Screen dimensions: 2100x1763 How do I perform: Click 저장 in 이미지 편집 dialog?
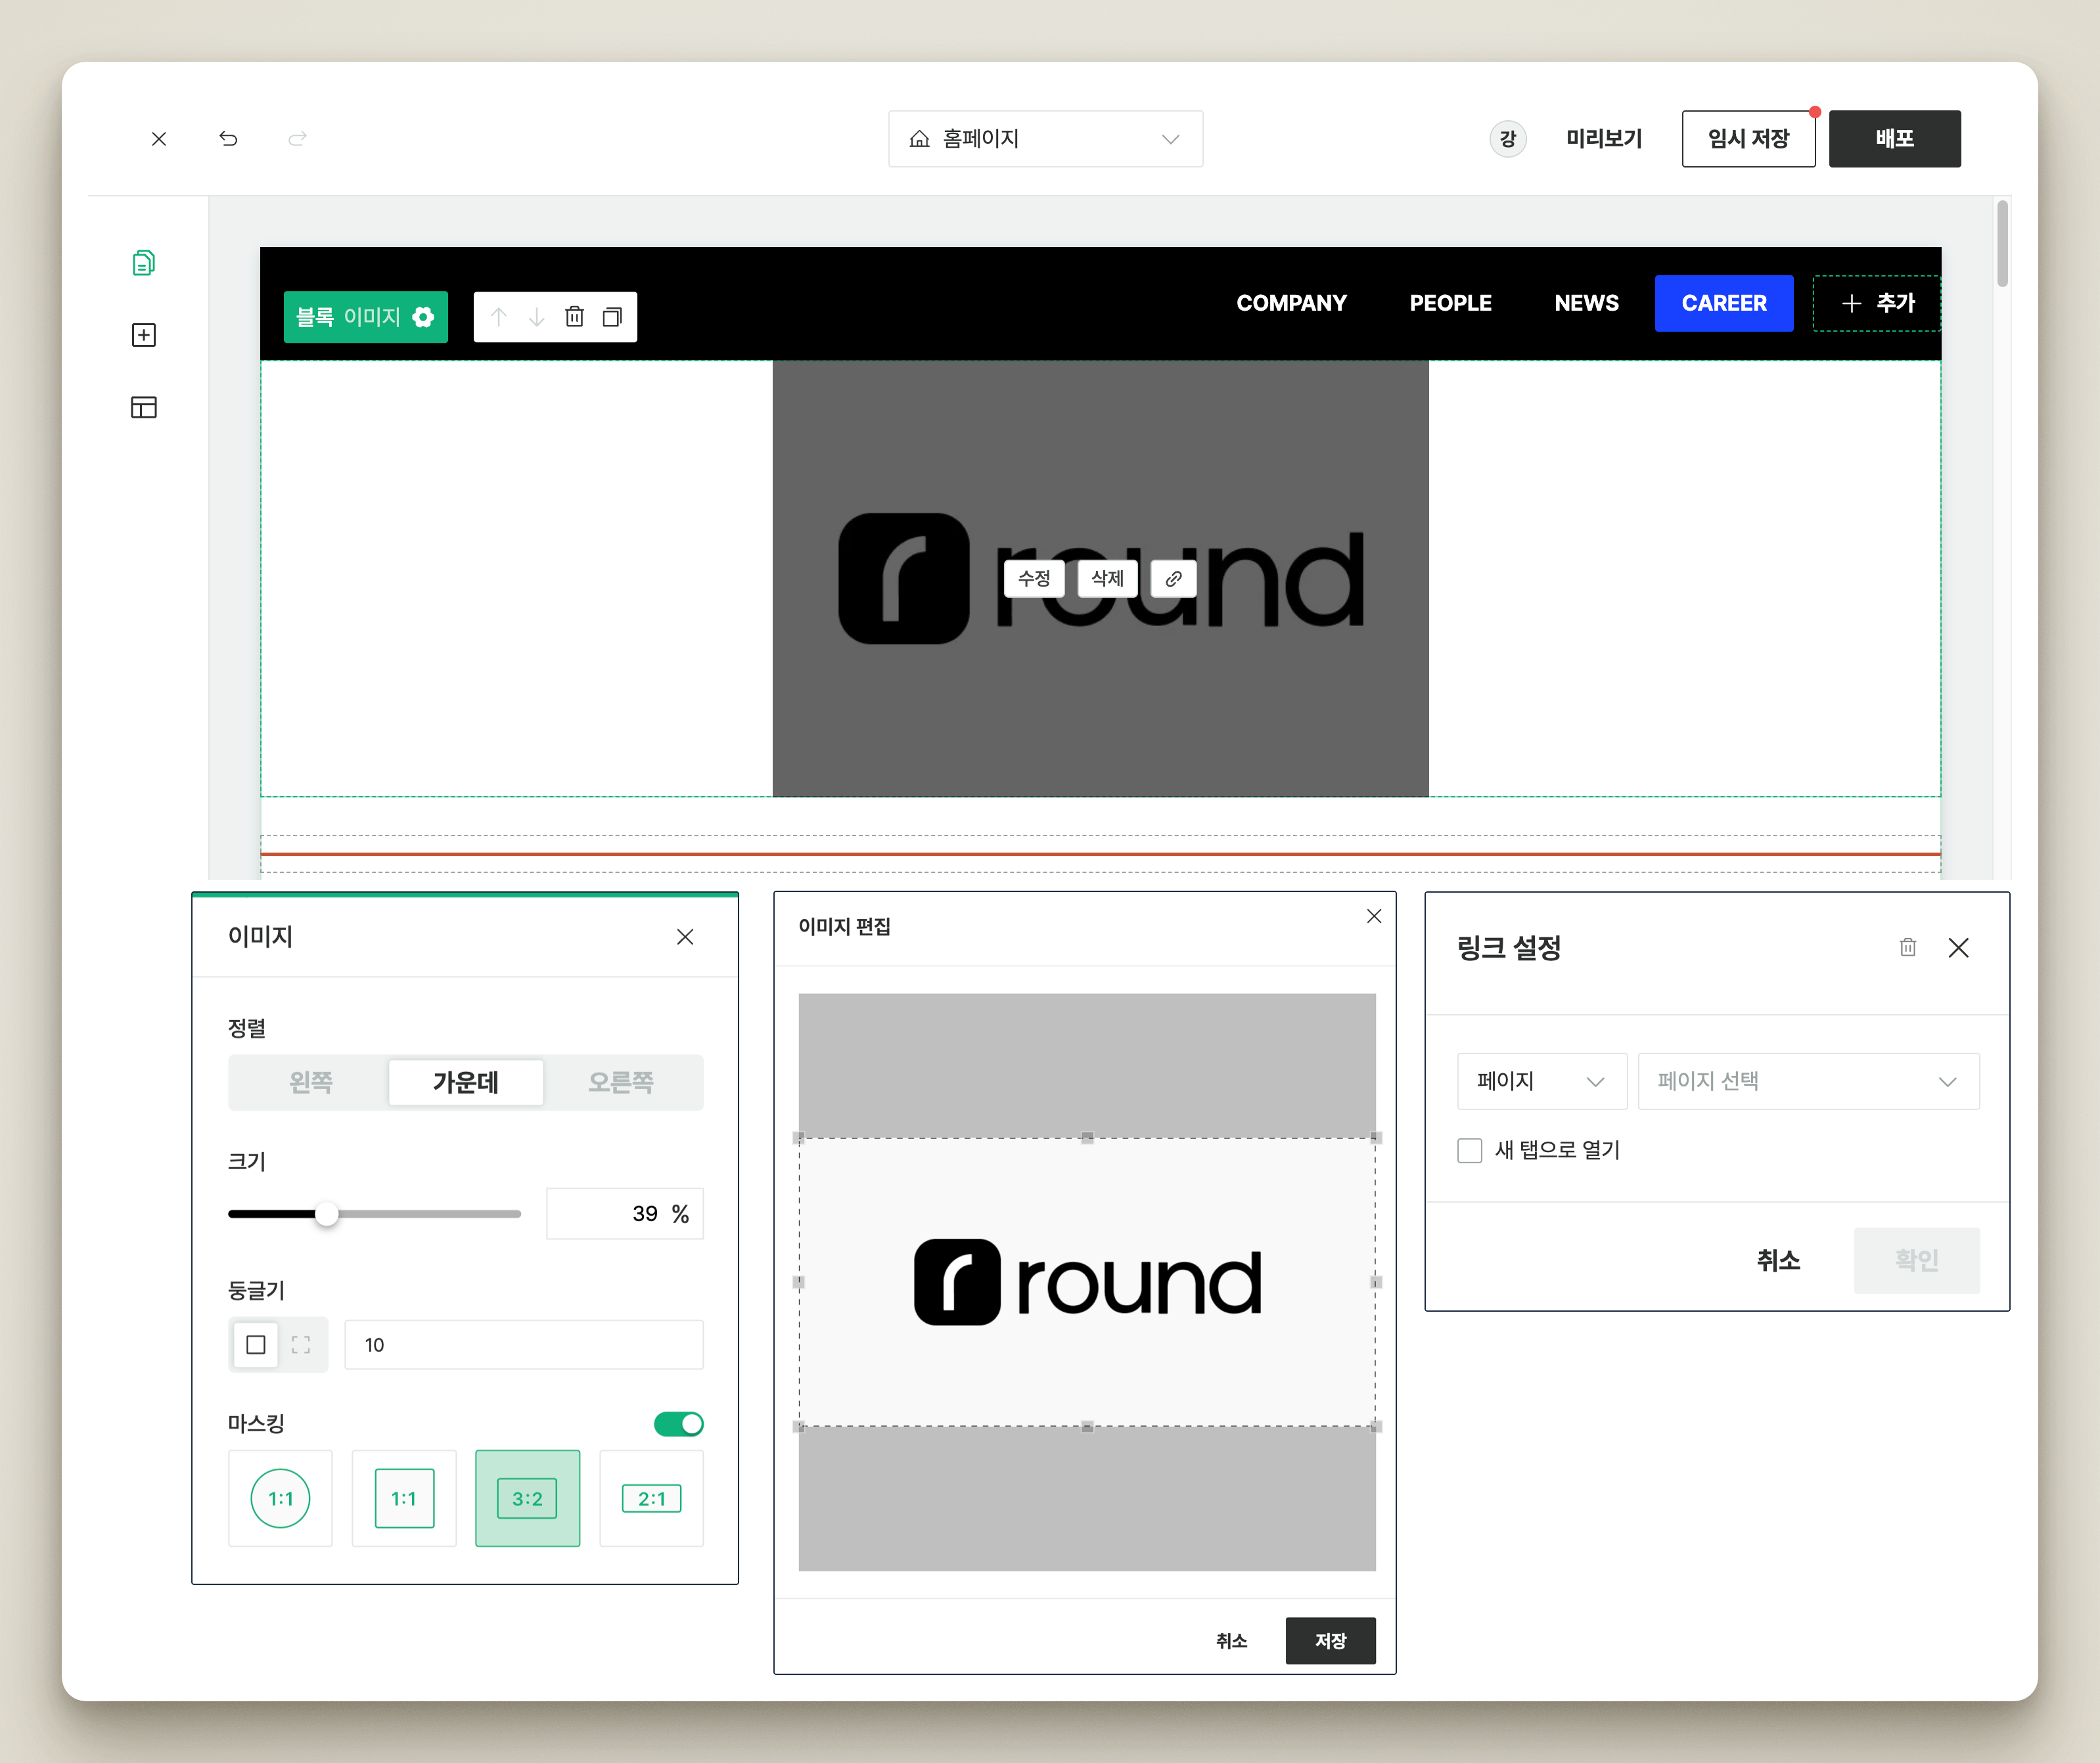(x=1331, y=1641)
